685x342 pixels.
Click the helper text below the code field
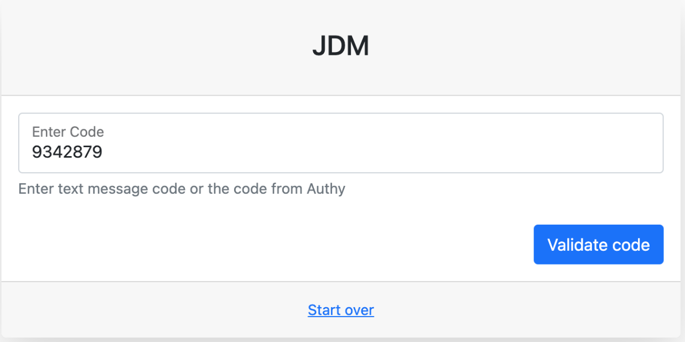pos(181,189)
